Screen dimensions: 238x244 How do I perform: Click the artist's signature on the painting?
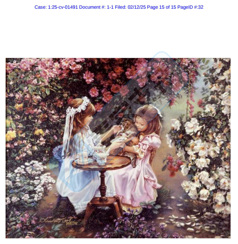tap(59, 221)
